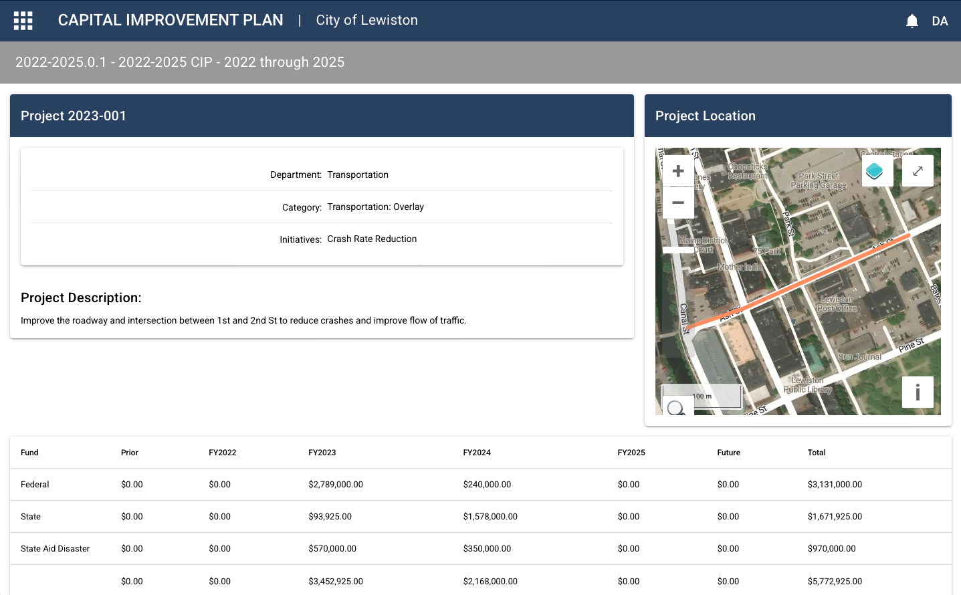Screen dimensions: 961x595
Task: Sort by the FY2023 column header
Action: click(x=323, y=452)
